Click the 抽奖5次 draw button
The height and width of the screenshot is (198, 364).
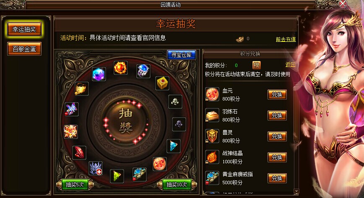point(75,185)
